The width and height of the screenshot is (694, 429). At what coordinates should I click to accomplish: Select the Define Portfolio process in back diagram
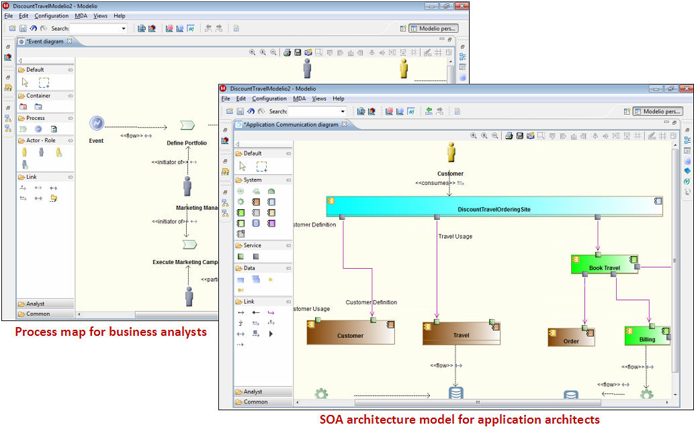pyautogui.click(x=187, y=126)
